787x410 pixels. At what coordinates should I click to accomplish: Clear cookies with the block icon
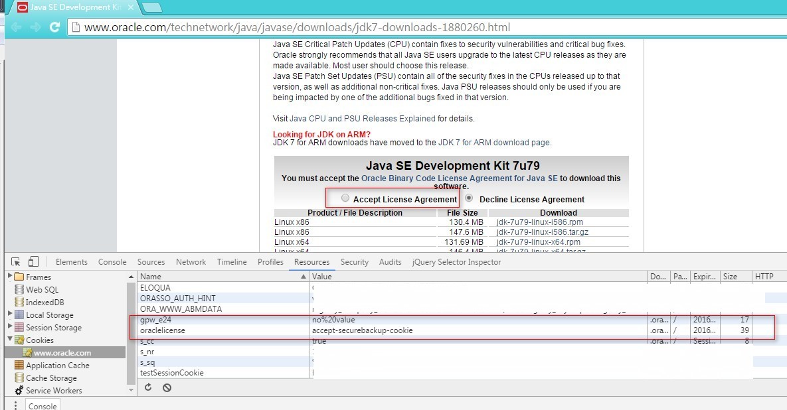click(x=167, y=387)
